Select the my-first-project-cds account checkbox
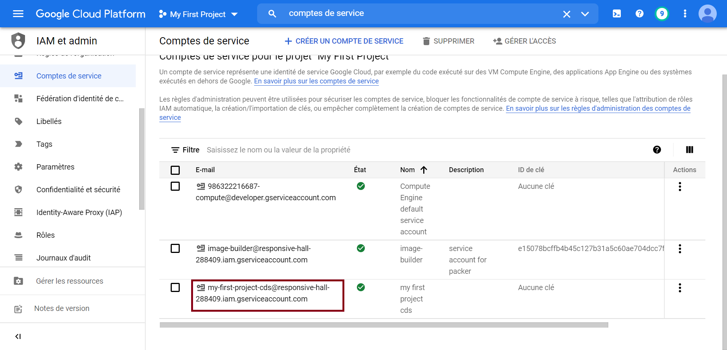727x350 pixels. pyautogui.click(x=175, y=287)
